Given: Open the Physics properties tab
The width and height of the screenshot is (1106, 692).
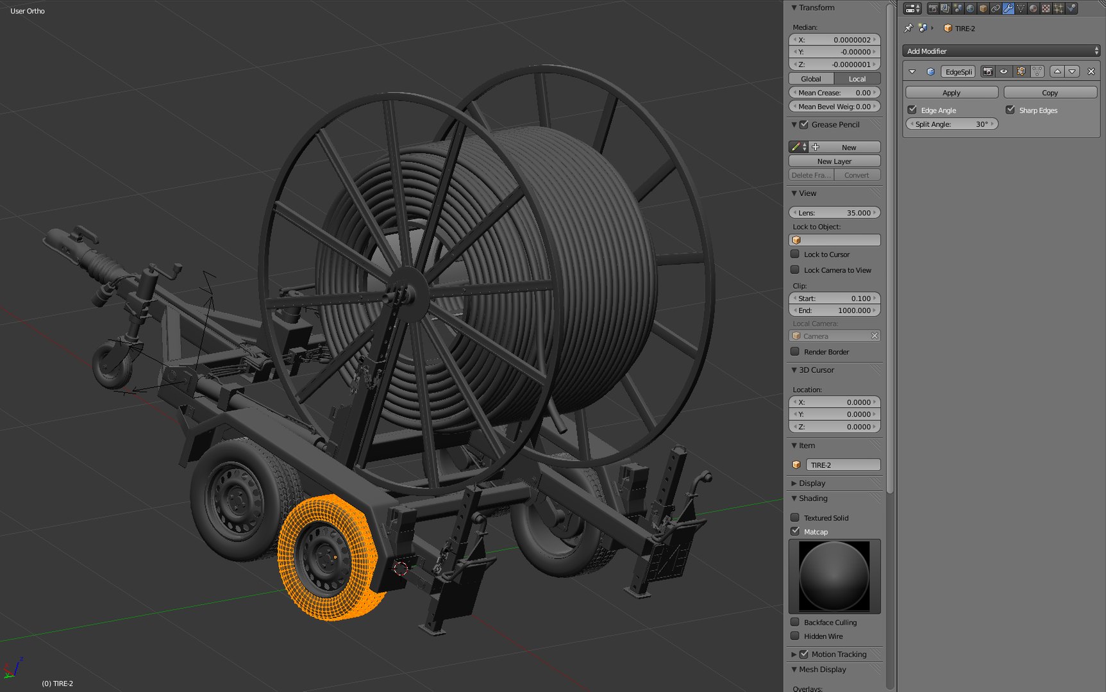Looking at the screenshot, I should [1071, 8].
